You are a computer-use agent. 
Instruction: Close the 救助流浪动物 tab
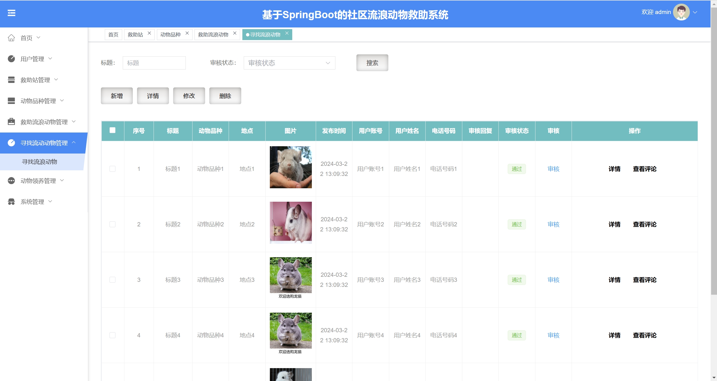235,33
